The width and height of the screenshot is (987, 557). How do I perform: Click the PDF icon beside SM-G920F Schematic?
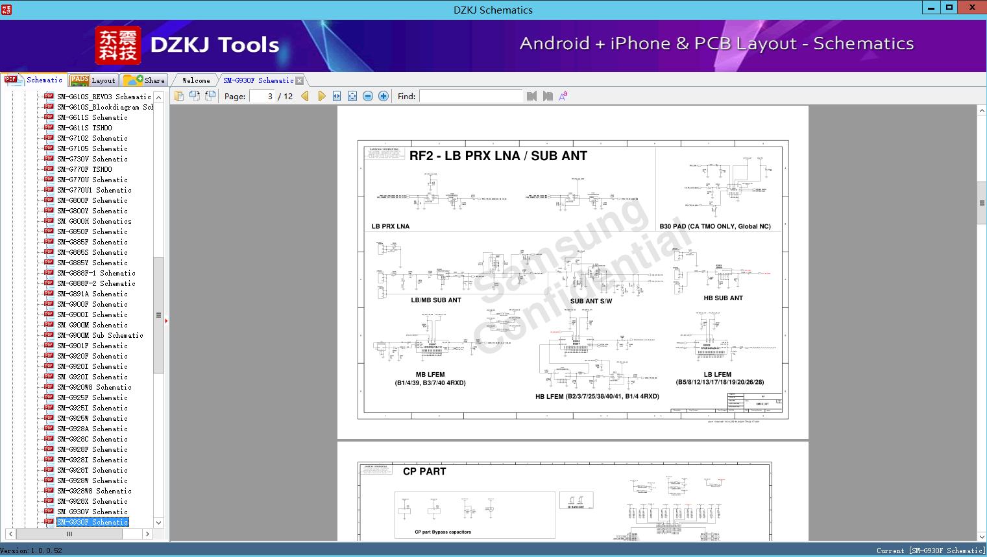49,355
